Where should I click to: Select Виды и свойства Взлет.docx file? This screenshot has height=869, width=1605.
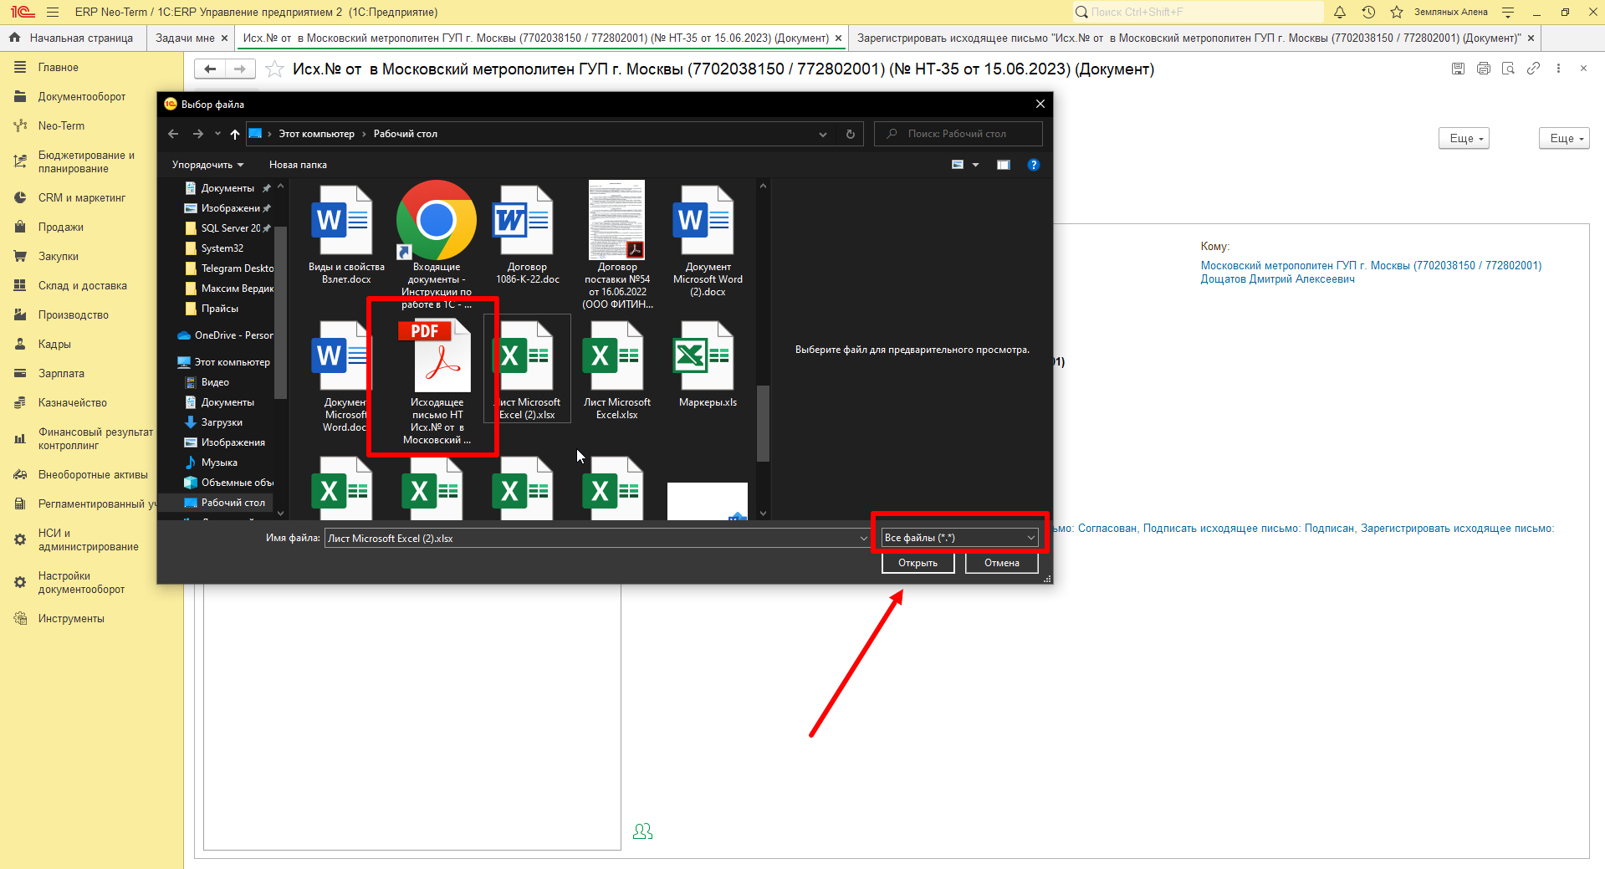coord(346,235)
